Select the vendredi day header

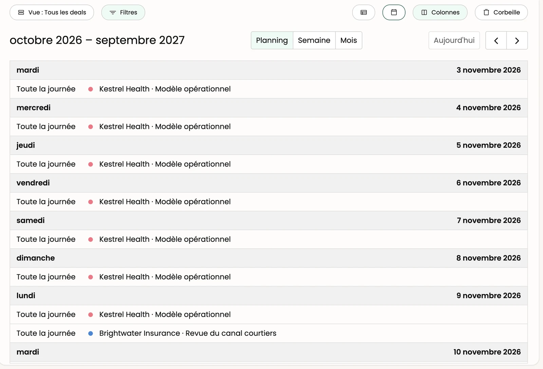[269, 183]
